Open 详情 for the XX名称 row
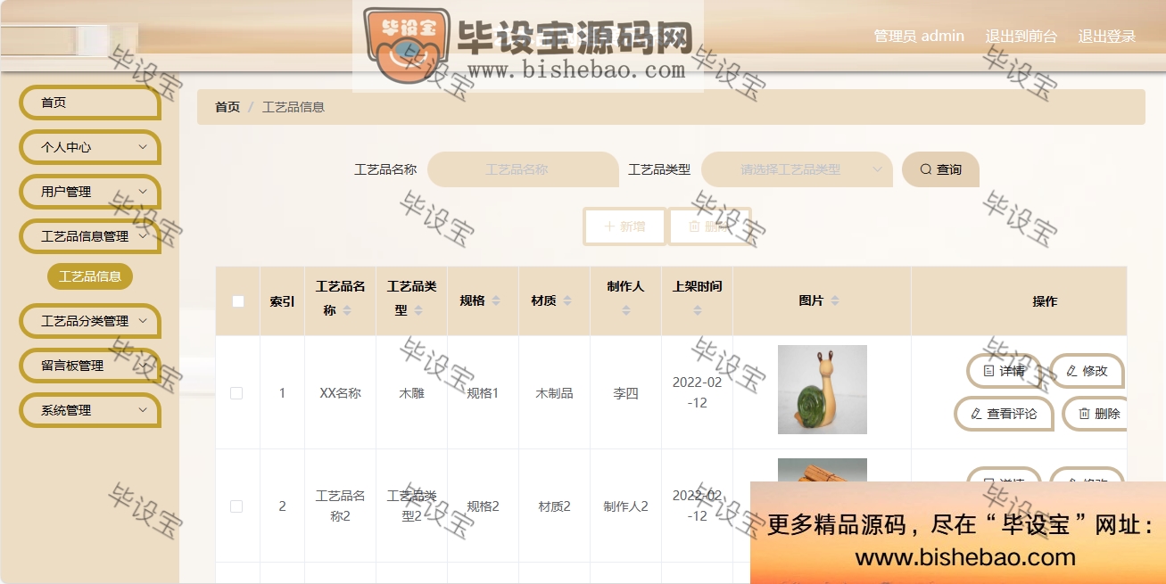The height and width of the screenshot is (584, 1166). click(x=1005, y=371)
